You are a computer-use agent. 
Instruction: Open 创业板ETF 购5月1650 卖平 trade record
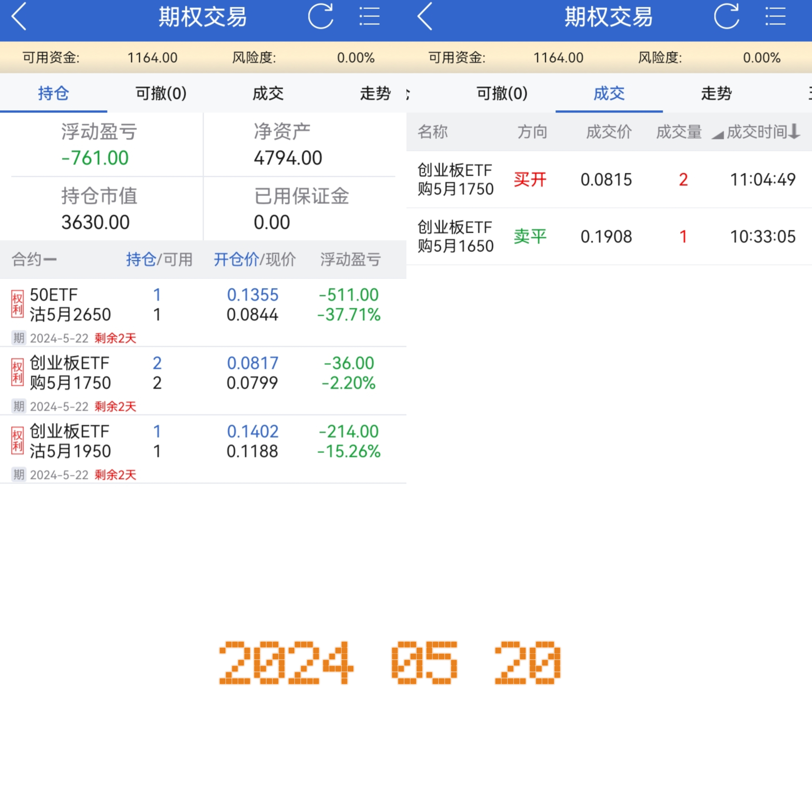[609, 237]
